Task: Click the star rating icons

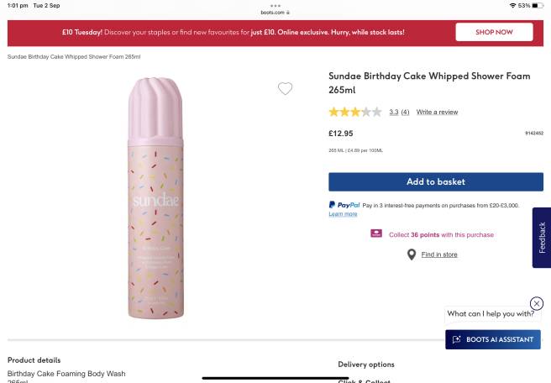Action: pos(354,112)
